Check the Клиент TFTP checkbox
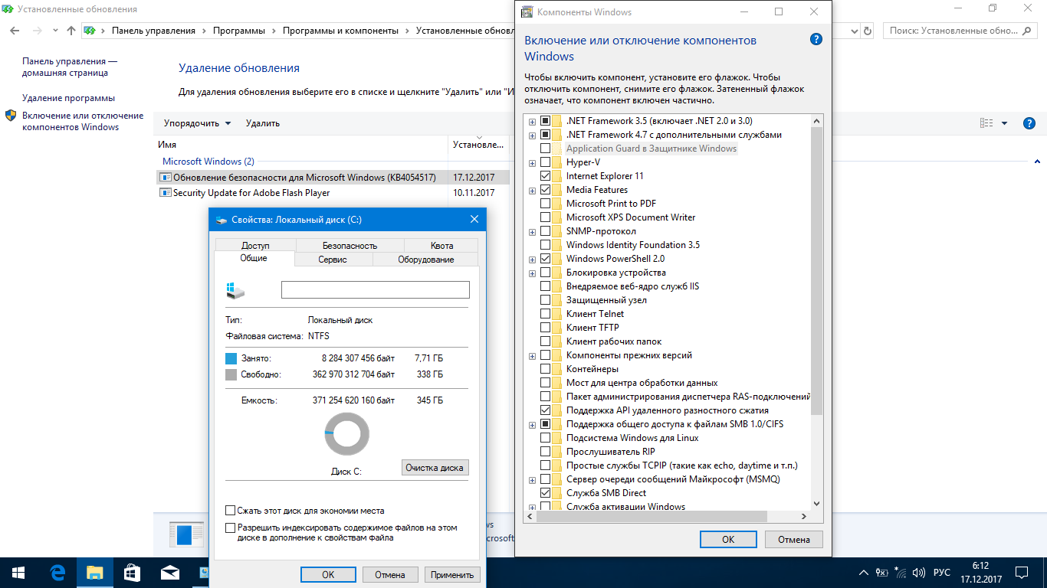1047x588 pixels. [x=545, y=328]
